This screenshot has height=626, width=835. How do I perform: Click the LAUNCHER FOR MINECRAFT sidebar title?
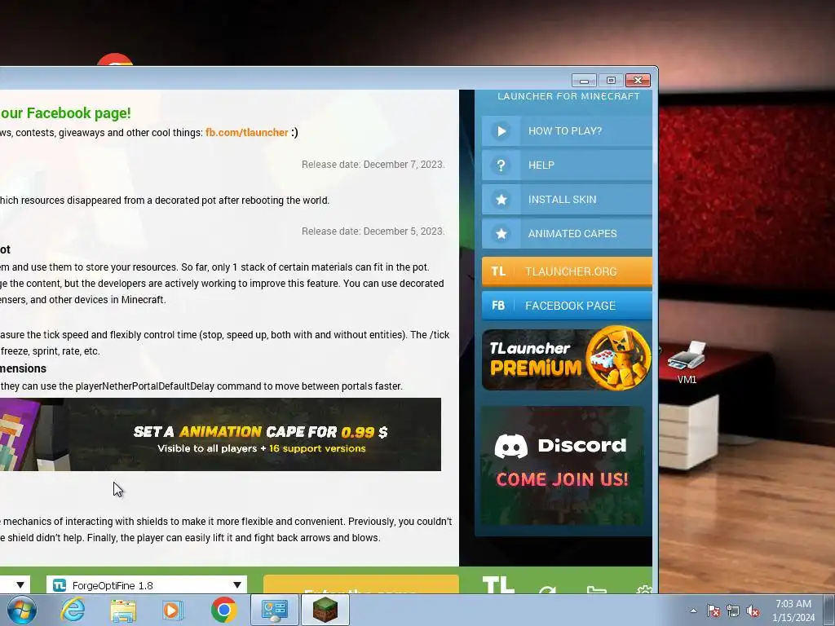pos(568,96)
